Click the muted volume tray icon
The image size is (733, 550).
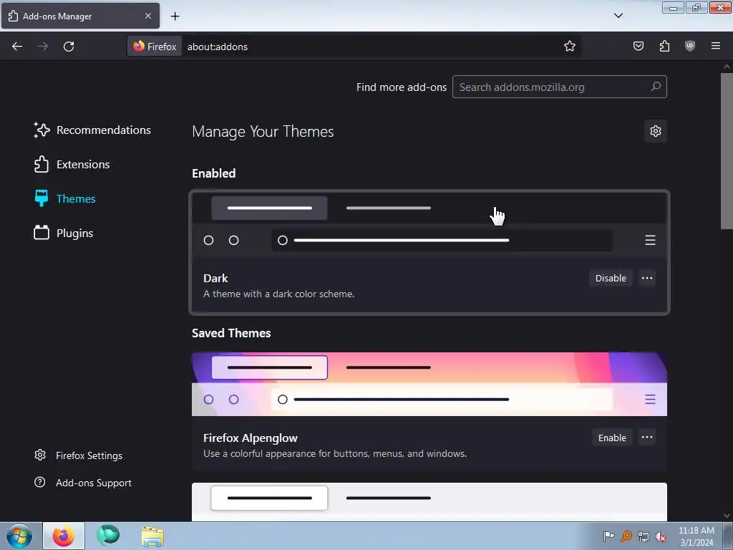pos(661,536)
